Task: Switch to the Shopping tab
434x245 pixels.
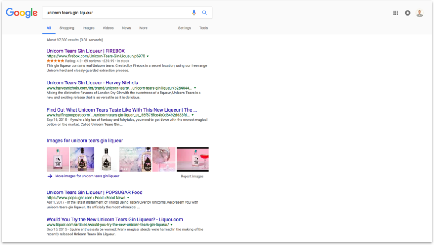Action: click(x=67, y=28)
